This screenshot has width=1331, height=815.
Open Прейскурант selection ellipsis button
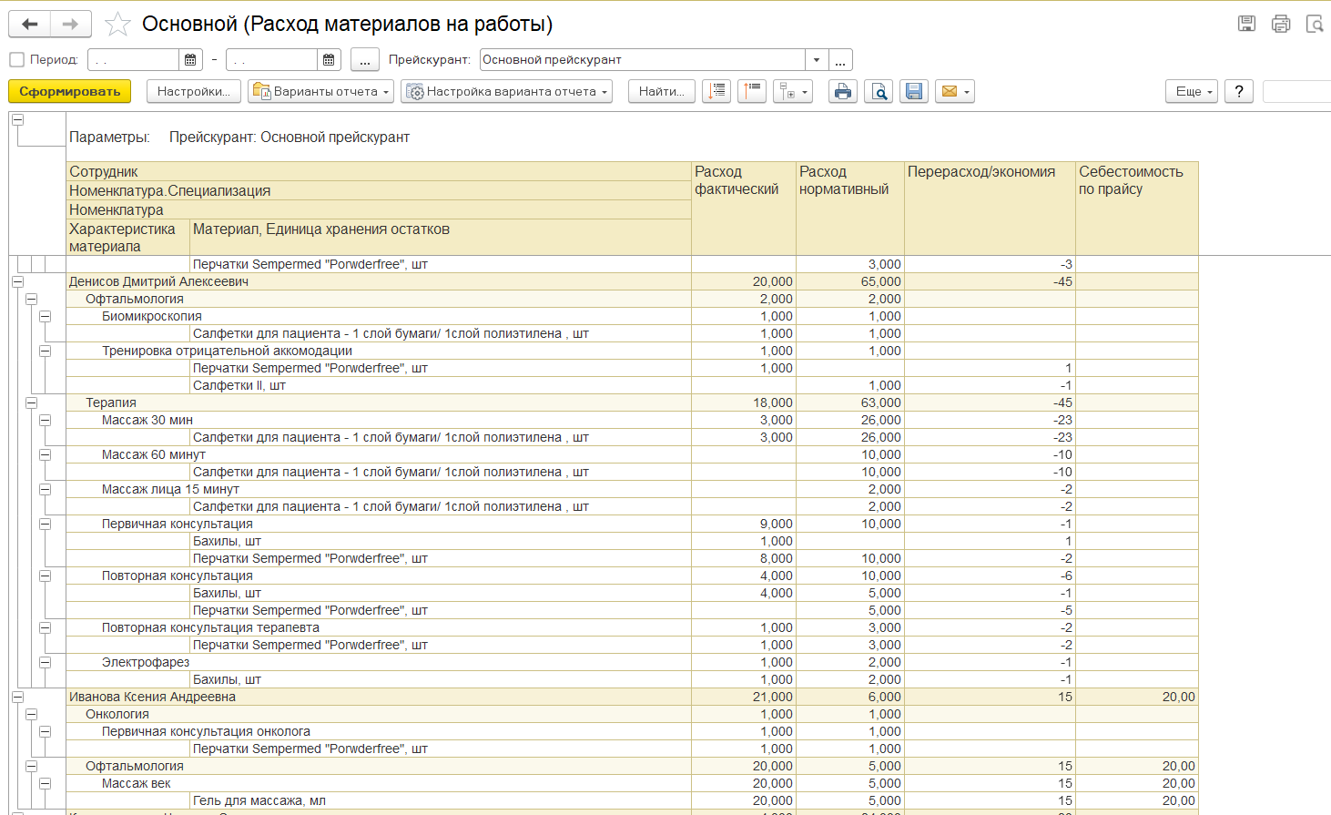pyautogui.click(x=840, y=60)
